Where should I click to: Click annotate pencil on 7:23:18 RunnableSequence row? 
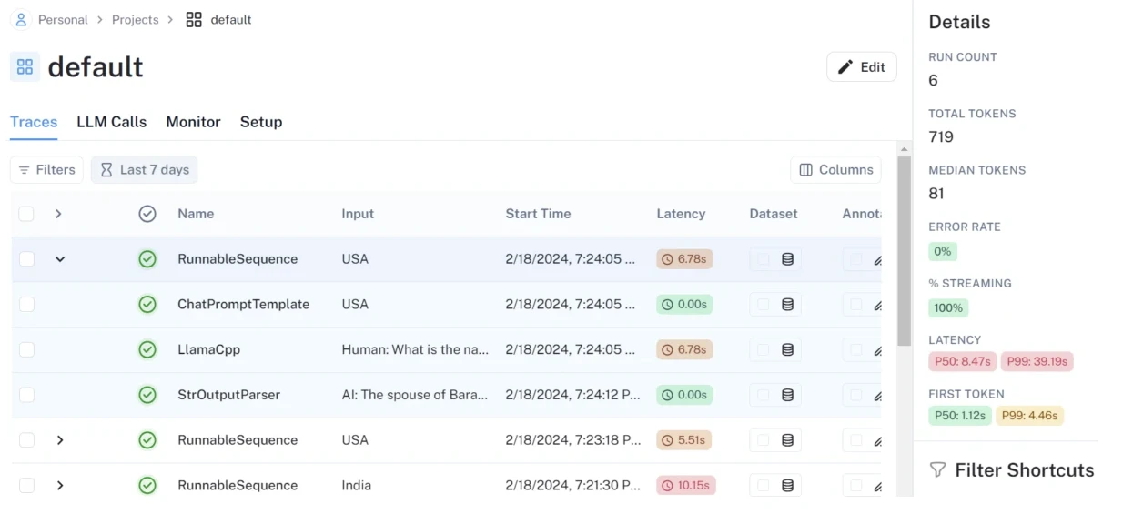tap(877, 441)
